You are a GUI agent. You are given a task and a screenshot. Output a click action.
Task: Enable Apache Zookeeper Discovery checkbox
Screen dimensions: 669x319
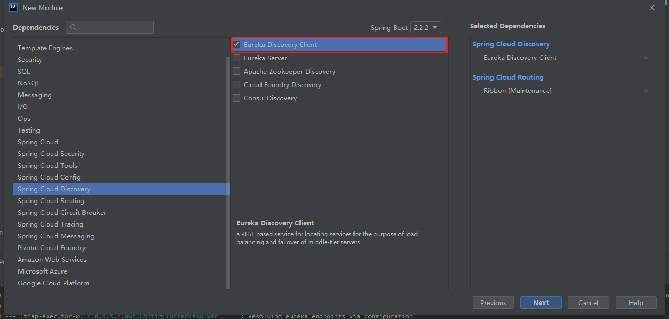pos(236,71)
